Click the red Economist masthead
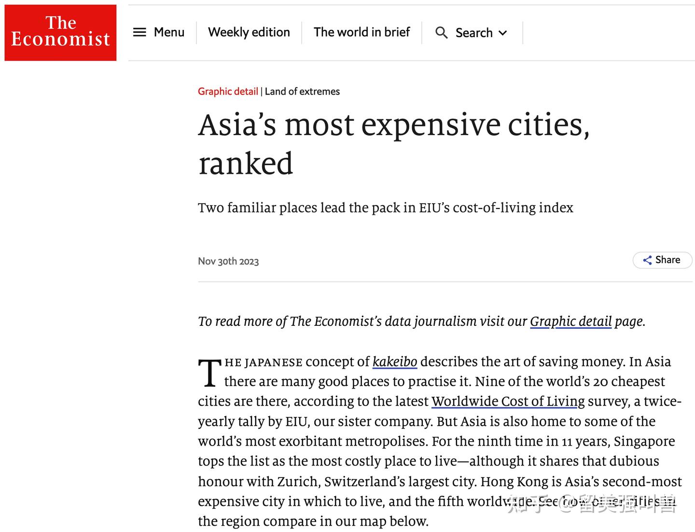The width and height of the screenshot is (695, 532). pos(60,32)
